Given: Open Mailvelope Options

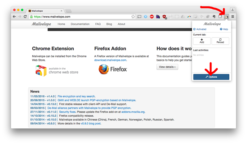Looking at the screenshot, I should [x=211, y=77].
